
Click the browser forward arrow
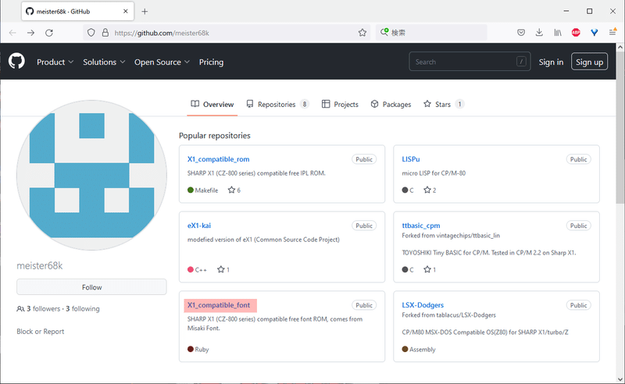[x=30, y=33]
